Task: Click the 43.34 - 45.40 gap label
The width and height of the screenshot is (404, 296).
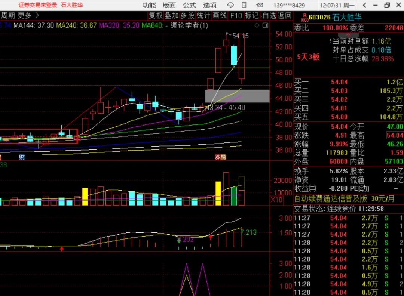Action: point(226,108)
